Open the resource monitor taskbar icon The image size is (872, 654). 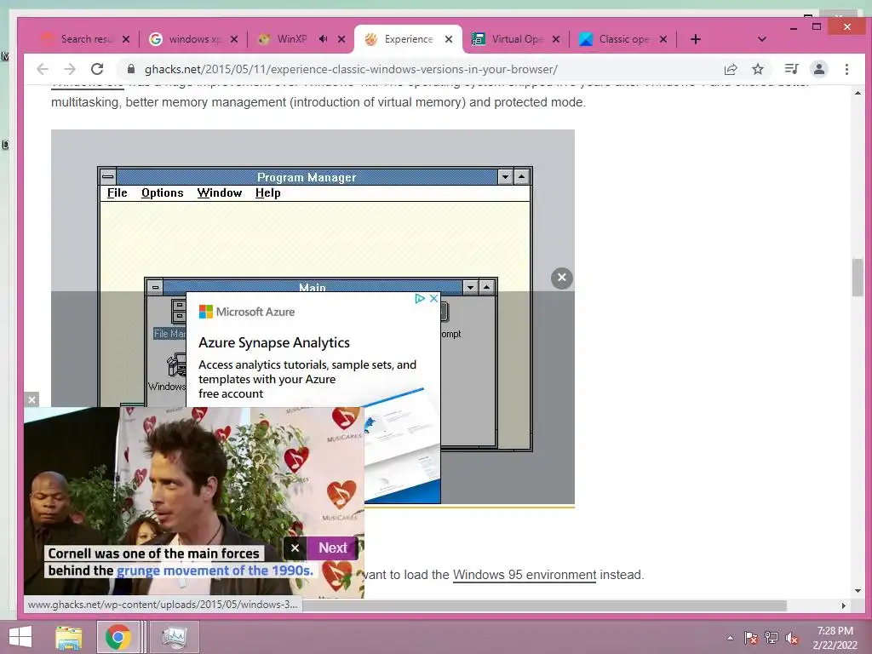pos(174,637)
